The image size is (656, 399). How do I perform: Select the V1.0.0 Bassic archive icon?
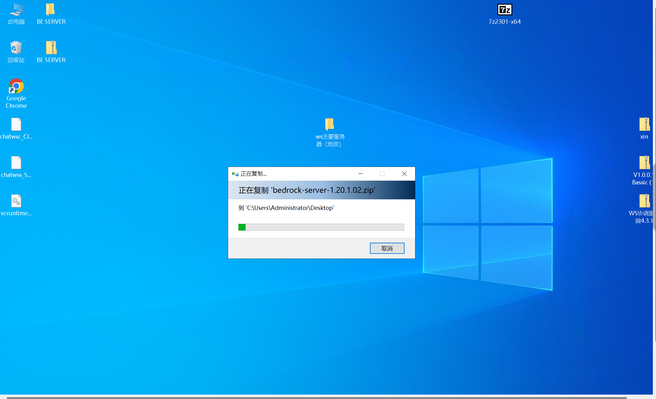tap(644, 163)
